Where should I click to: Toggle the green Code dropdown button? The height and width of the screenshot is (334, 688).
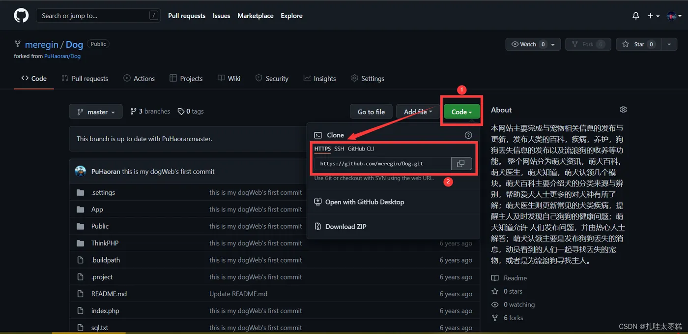[x=461, y=112]
